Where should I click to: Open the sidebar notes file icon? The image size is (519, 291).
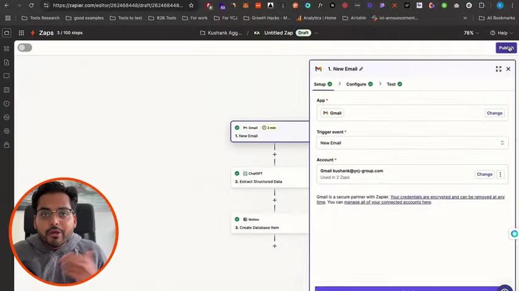7,62
